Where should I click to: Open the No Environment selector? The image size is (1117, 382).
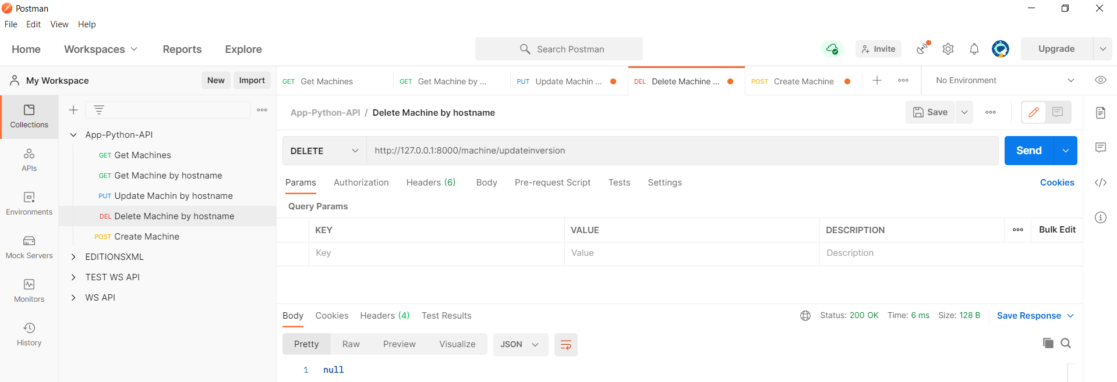coord(1005,80)
